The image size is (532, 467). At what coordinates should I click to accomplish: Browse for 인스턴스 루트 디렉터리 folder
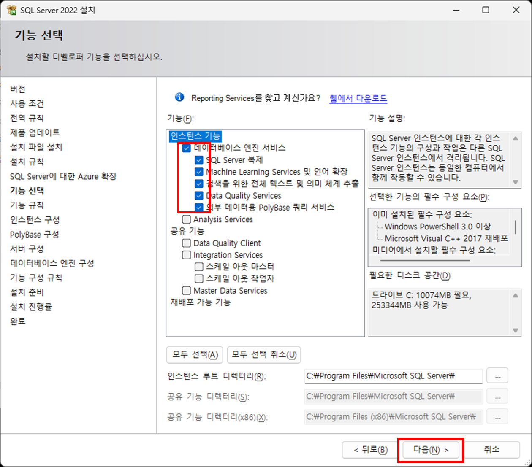click(497, 375)
